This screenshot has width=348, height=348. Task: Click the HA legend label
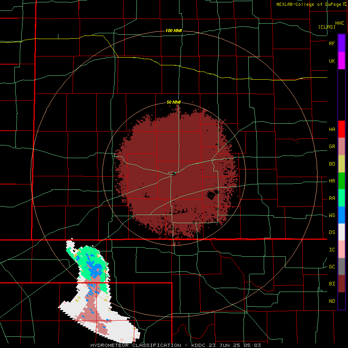[x=332, y=130]
